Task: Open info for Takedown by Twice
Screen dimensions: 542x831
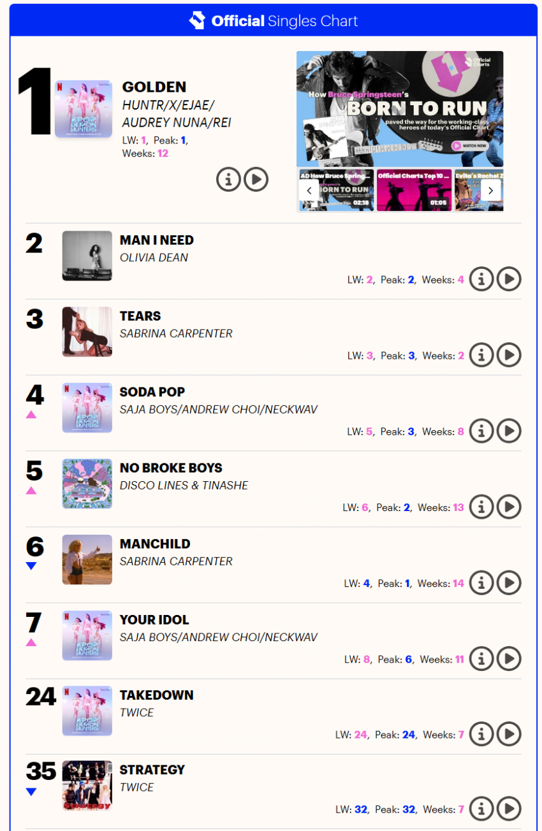Action: 481,734
